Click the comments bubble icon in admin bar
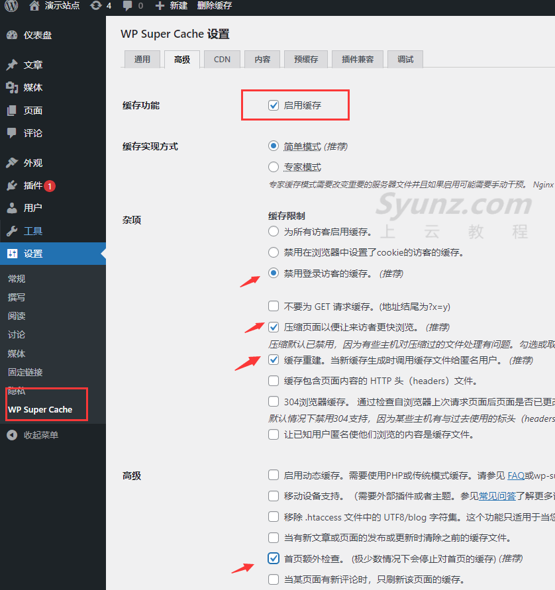Viewport: 555px width, 590px height. coord(128,6)
